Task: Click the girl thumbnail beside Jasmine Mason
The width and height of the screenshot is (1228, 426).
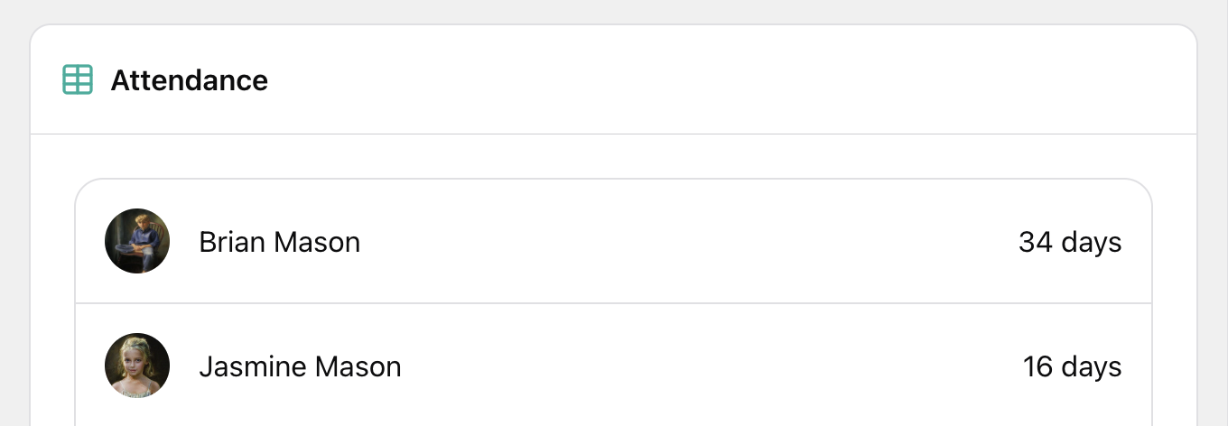Action: coord(137,366)
